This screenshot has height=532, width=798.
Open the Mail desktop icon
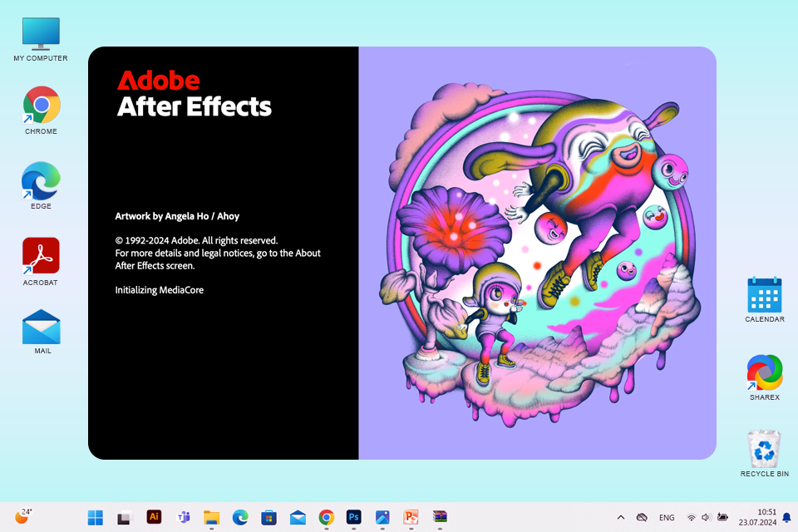[x=42, y=332]
